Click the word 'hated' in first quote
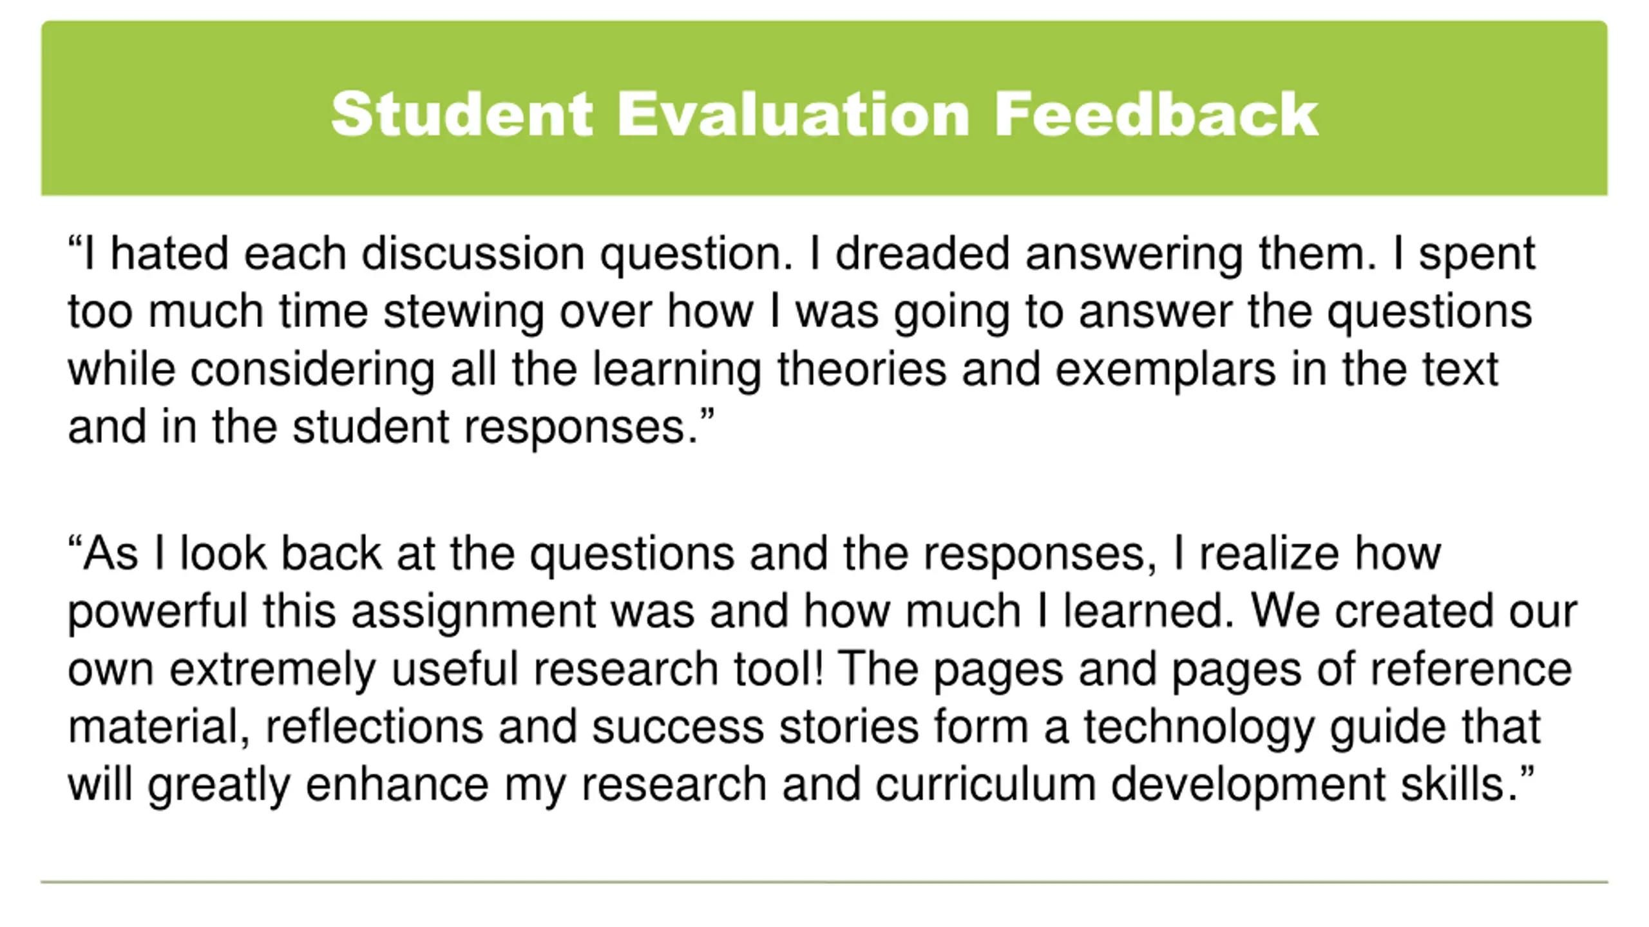Image resolution: width=1649 pixels, height=927 pixels. point(169,253)
